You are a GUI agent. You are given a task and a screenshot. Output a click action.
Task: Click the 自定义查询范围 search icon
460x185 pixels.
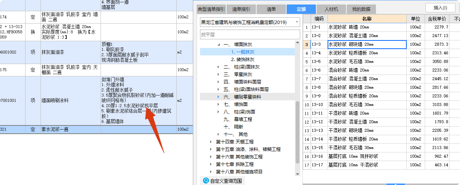pyautogui.click(x=206, y=181)
